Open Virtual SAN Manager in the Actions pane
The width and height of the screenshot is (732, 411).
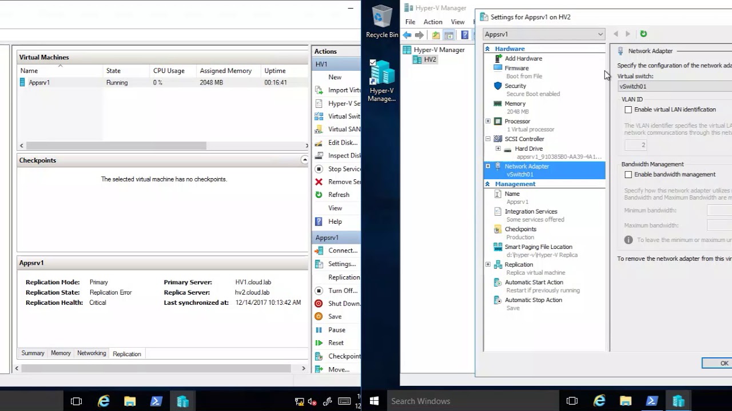click(337, 130)
